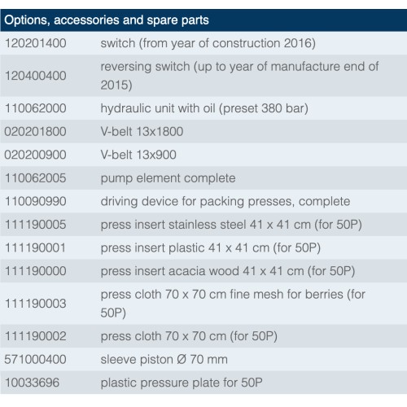Click plastic pressure plate for 50P row
Image resolution: width=407 pixels, height=407 pixels.
203,383
